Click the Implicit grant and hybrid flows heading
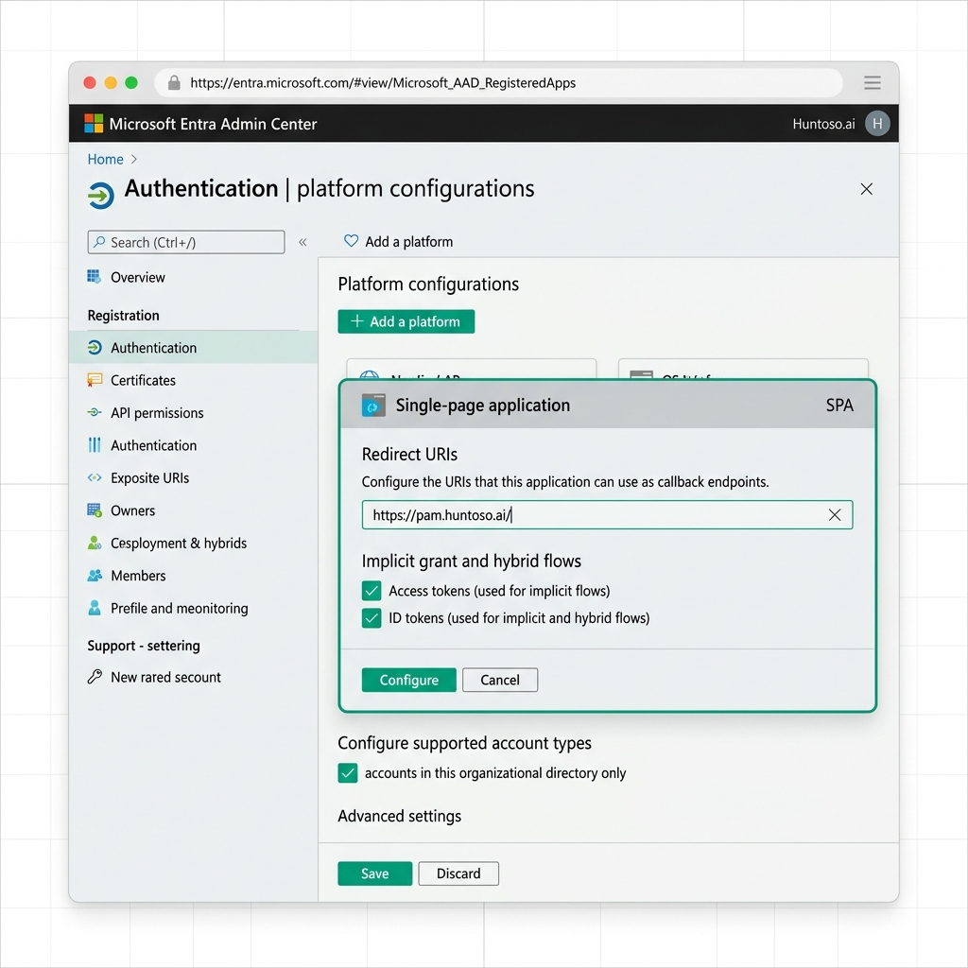This screenshot has height=968, width=968. [472, 562]
